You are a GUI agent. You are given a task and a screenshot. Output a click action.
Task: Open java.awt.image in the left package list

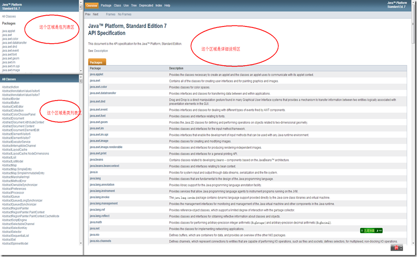point(11,70)
